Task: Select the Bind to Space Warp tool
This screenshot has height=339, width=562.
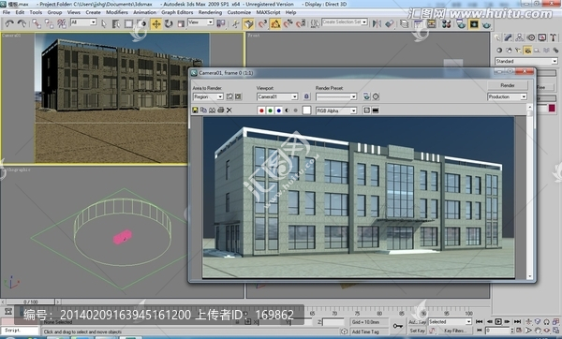Action: coord(62,23)
